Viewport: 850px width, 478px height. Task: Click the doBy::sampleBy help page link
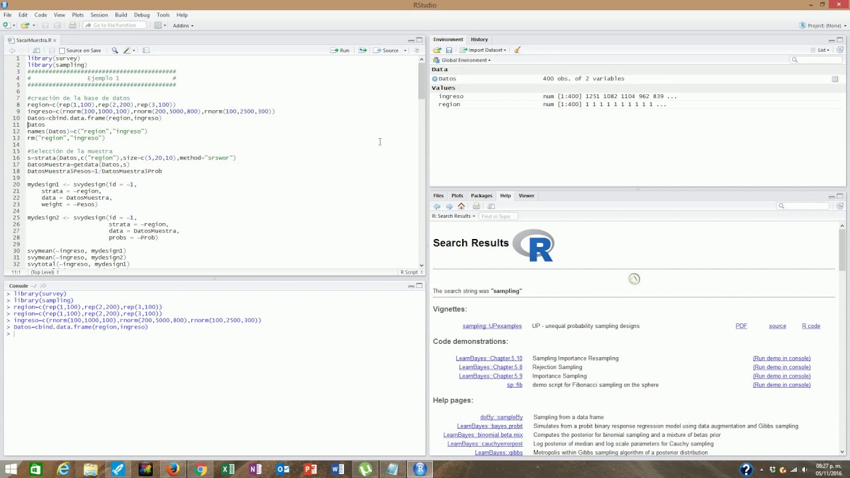[501, 418]
